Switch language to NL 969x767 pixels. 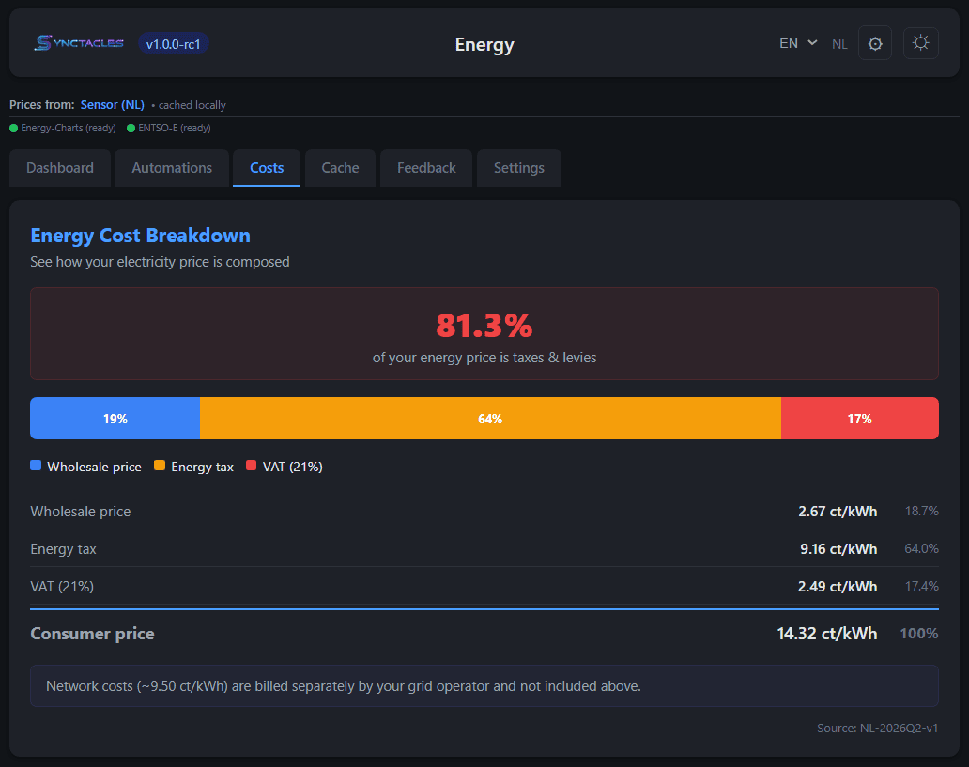[839, 43]
